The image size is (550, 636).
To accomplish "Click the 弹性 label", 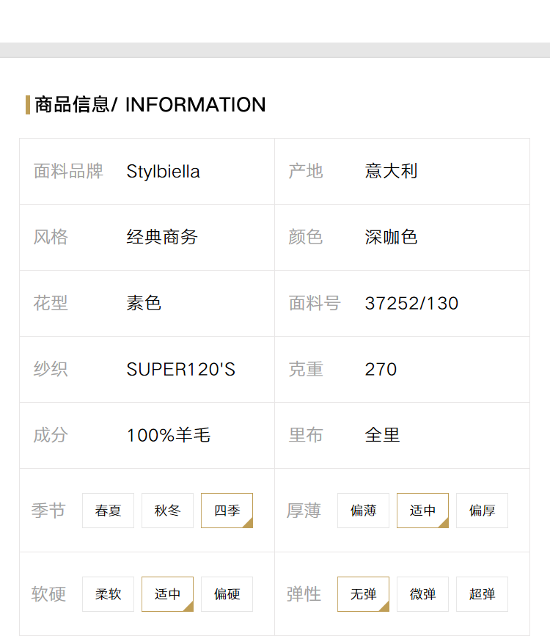I will tap(304, 593).
